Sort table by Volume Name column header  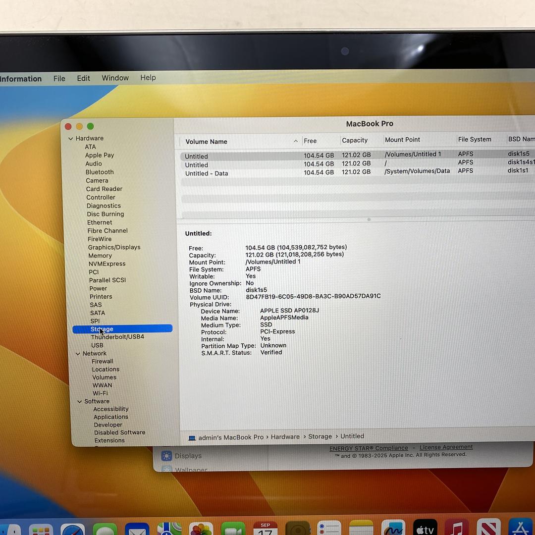click(x=207, y=142)
